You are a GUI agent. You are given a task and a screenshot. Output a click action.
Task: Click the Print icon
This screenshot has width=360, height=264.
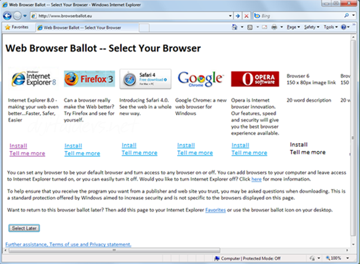pyautogui.click(x=274, y=27)
